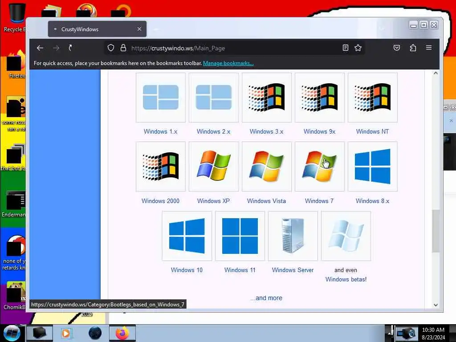Click the taskbar clock showing 10:30 AM

[433, 333]
